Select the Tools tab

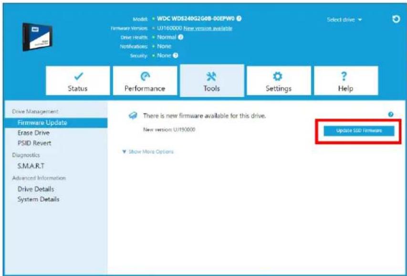coord(212,81)
